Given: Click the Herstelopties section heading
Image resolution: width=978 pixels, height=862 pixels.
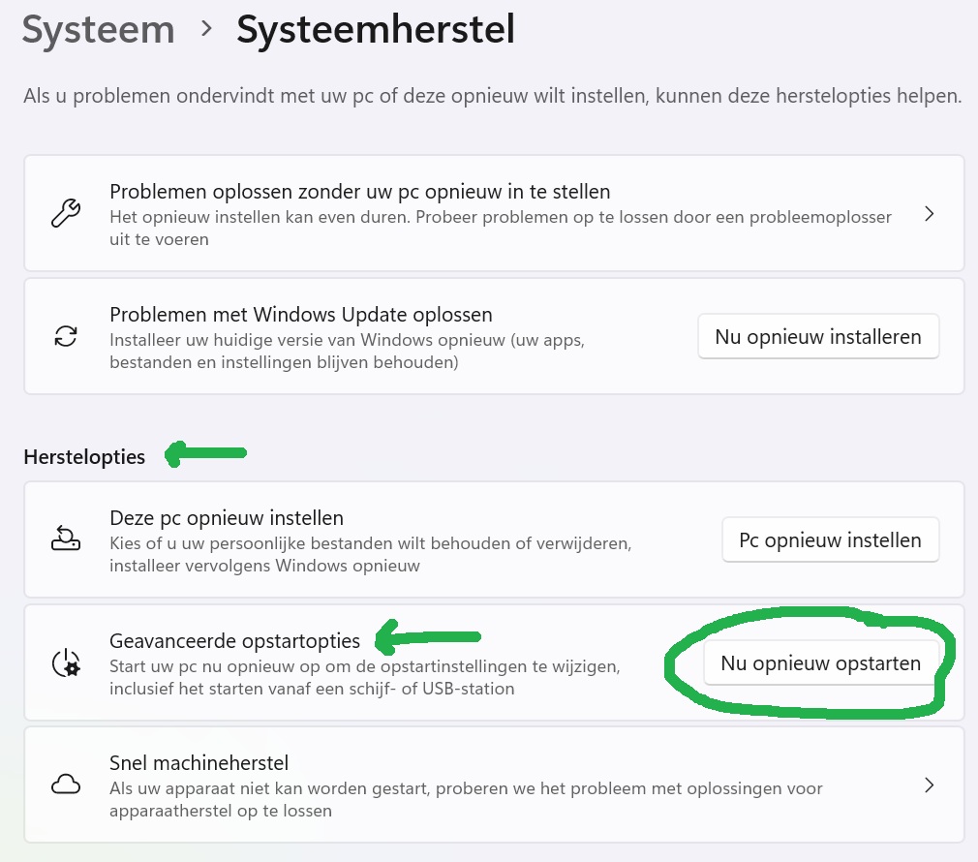Looking at the screenshot, I should pos(84,457).
